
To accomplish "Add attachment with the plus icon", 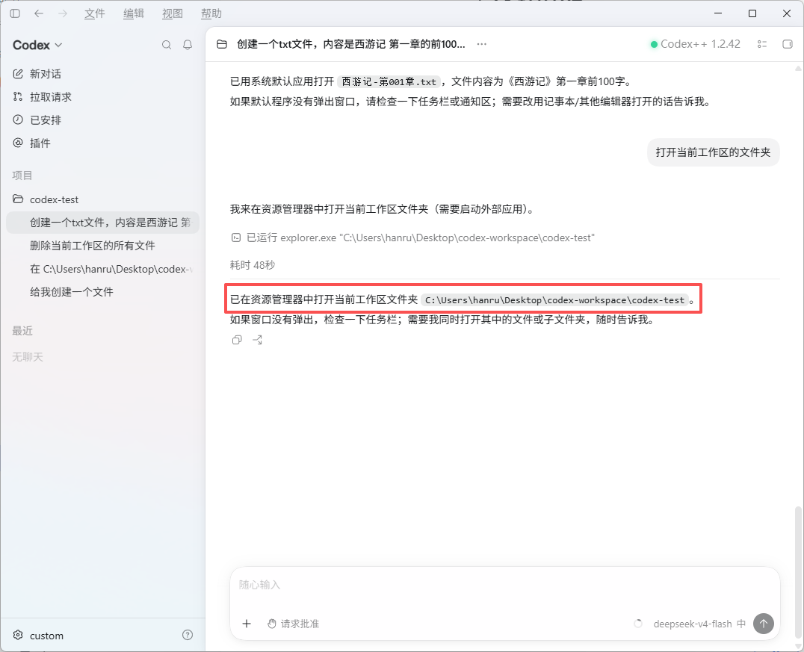I will coord(247,624).
